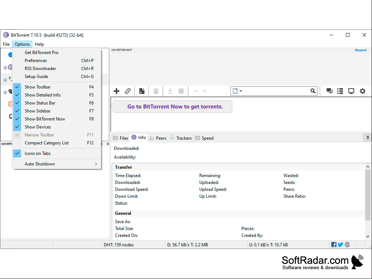Open Preferences via the toolbar gear icon

pyautogui.click(x=363, y=91)
